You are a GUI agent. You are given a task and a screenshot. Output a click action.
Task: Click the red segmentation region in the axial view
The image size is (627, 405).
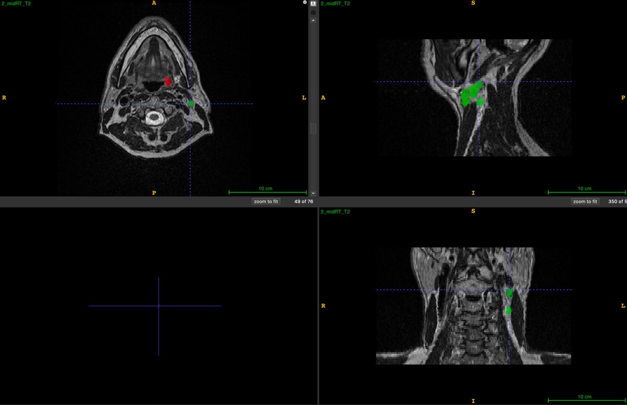tap(168, 81)
